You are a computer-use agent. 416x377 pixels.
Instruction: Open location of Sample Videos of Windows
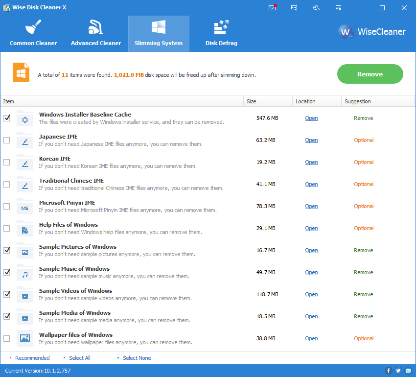(x=311, y=294)
